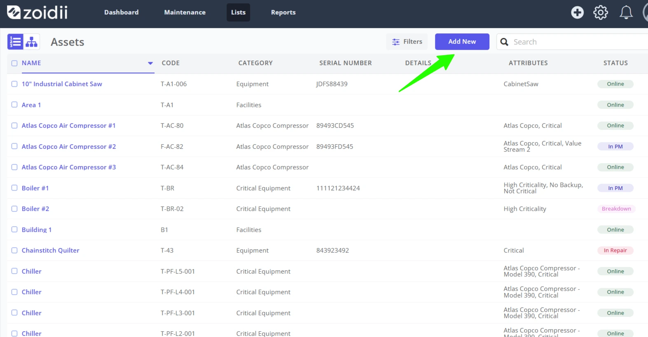
Task: Check the box for Boiler #1
Action: click(x=14, y=188)
